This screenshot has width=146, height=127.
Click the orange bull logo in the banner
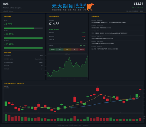(x=90, y=7)
